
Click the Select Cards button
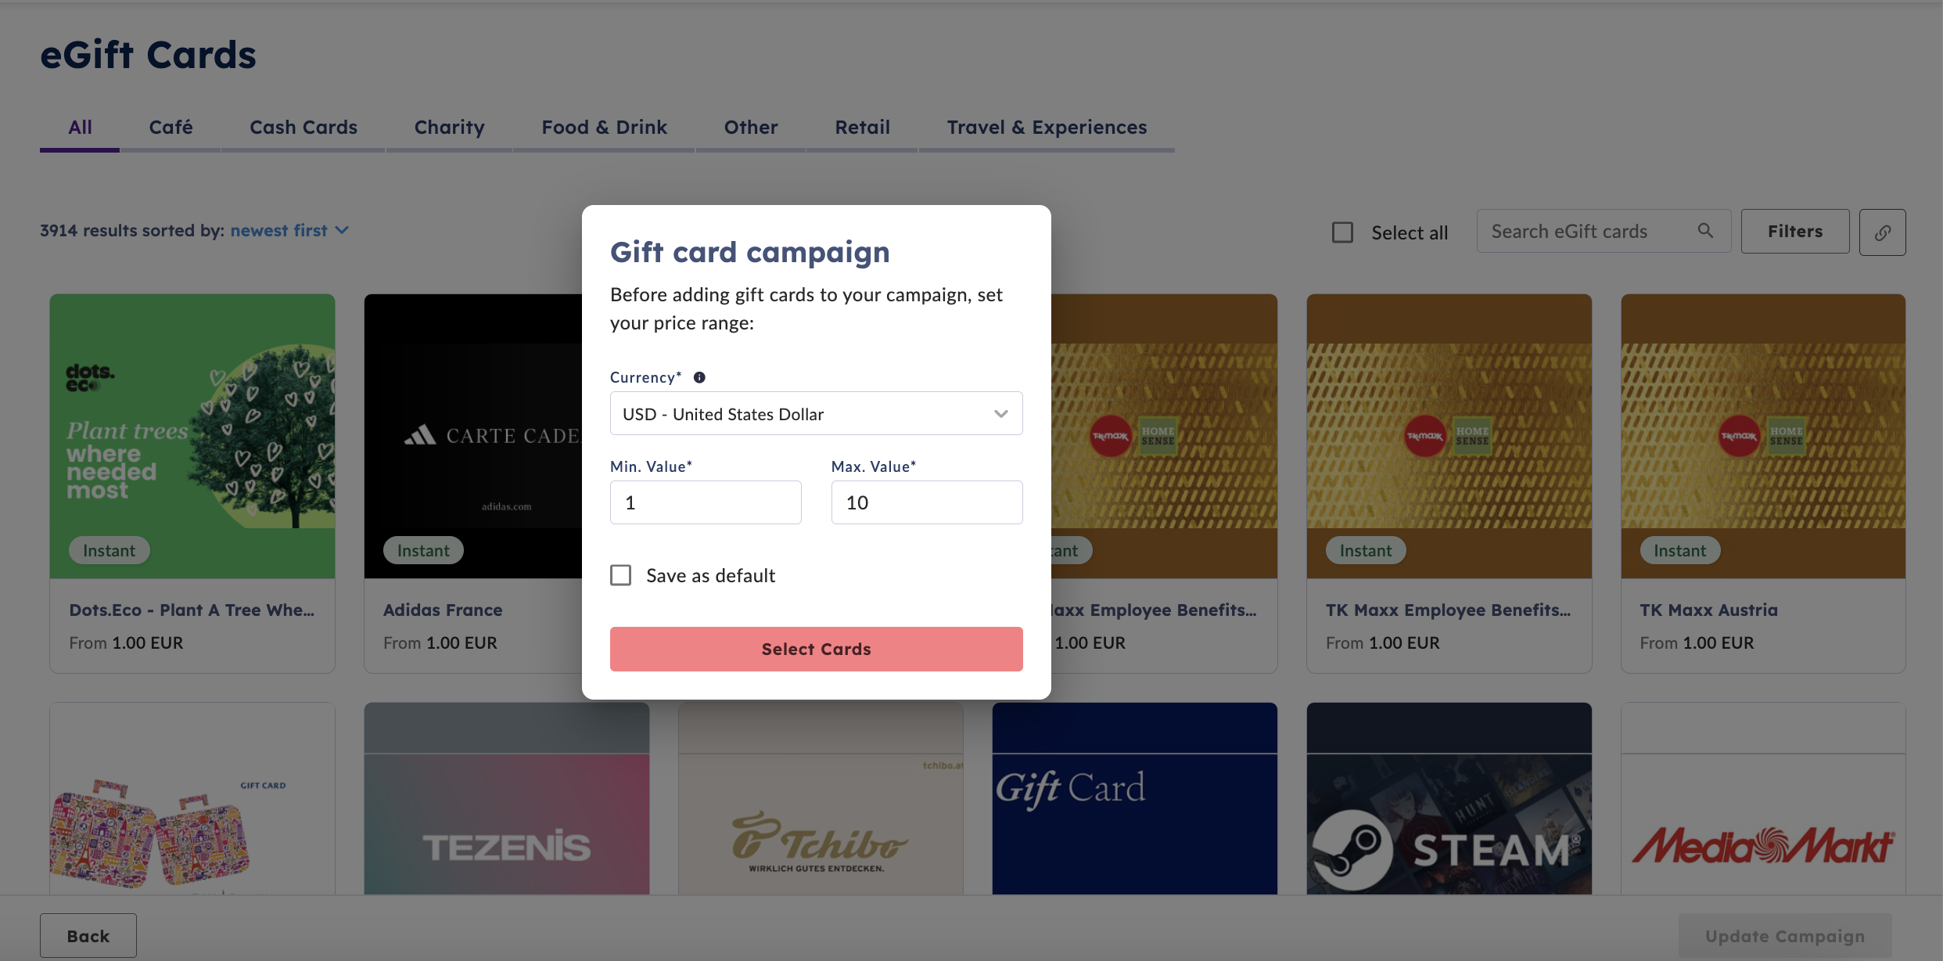click(816, 649)
